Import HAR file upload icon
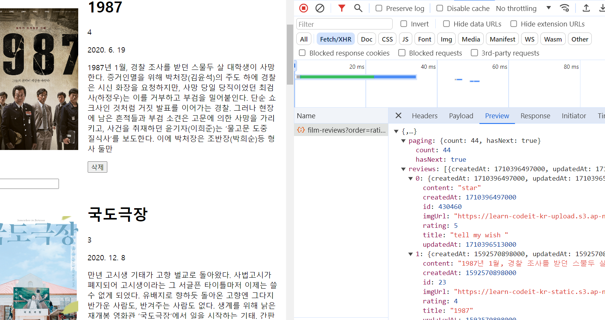Screen dimensions: 605x320 coord(586,8)
